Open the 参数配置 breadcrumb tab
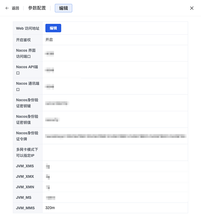 (37, 8)
